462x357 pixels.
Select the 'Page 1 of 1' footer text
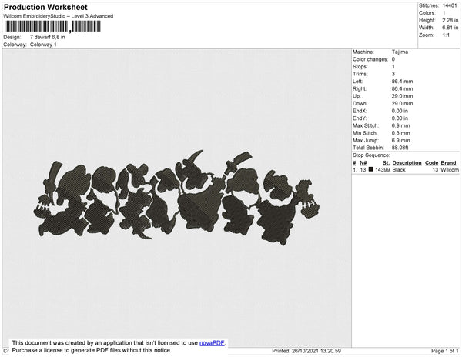(x=445, y=351)
